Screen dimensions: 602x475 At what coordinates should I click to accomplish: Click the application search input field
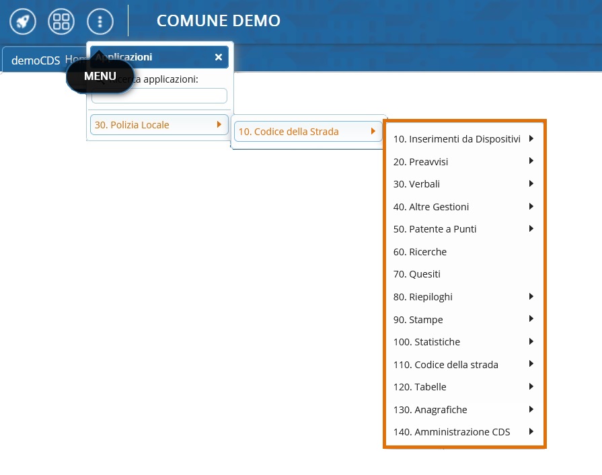[x=159, y=96]
